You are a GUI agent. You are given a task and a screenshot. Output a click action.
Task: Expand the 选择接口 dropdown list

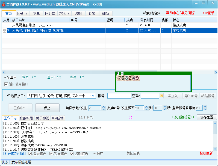[93, 96]
